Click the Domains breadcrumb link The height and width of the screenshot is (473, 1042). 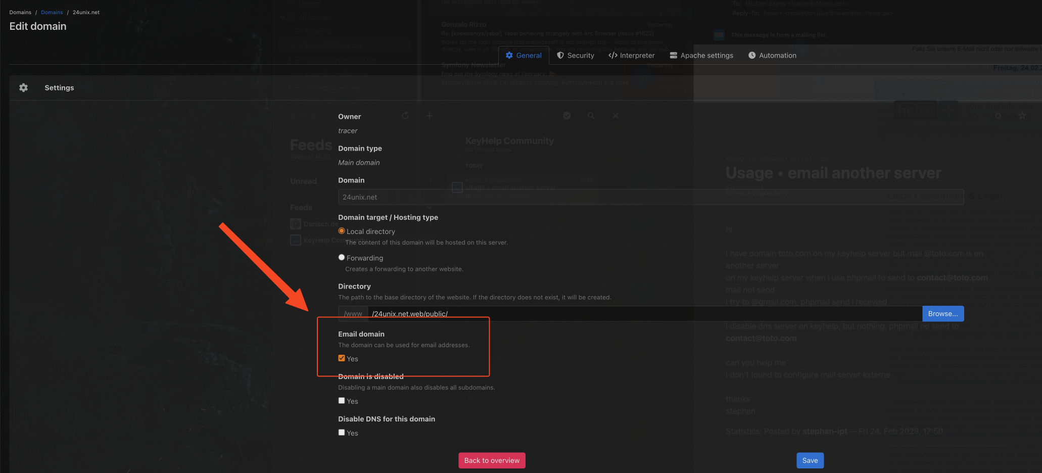coord(52,13)
